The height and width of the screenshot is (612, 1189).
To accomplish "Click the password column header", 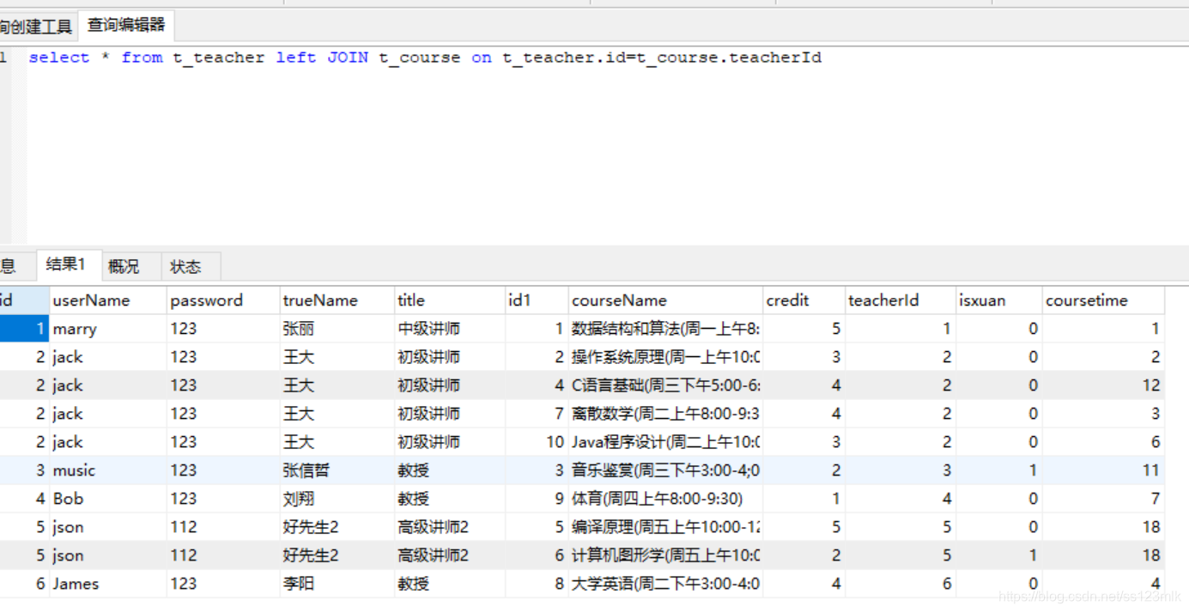I will click(222, 300).
